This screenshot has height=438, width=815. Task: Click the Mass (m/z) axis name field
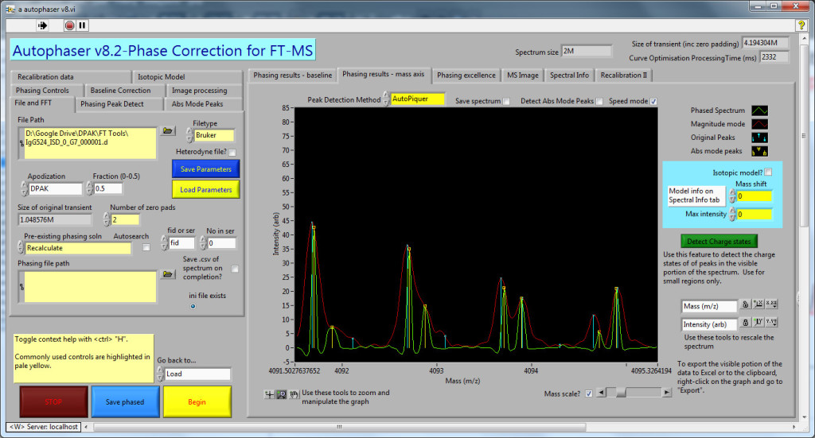point(709,306)
